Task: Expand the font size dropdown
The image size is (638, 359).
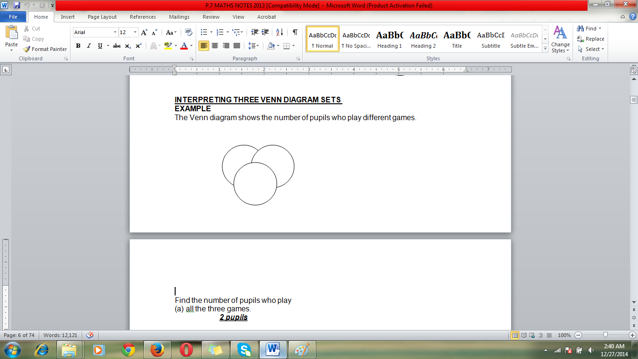Action: pyautogui.click(x=135, y=32)
